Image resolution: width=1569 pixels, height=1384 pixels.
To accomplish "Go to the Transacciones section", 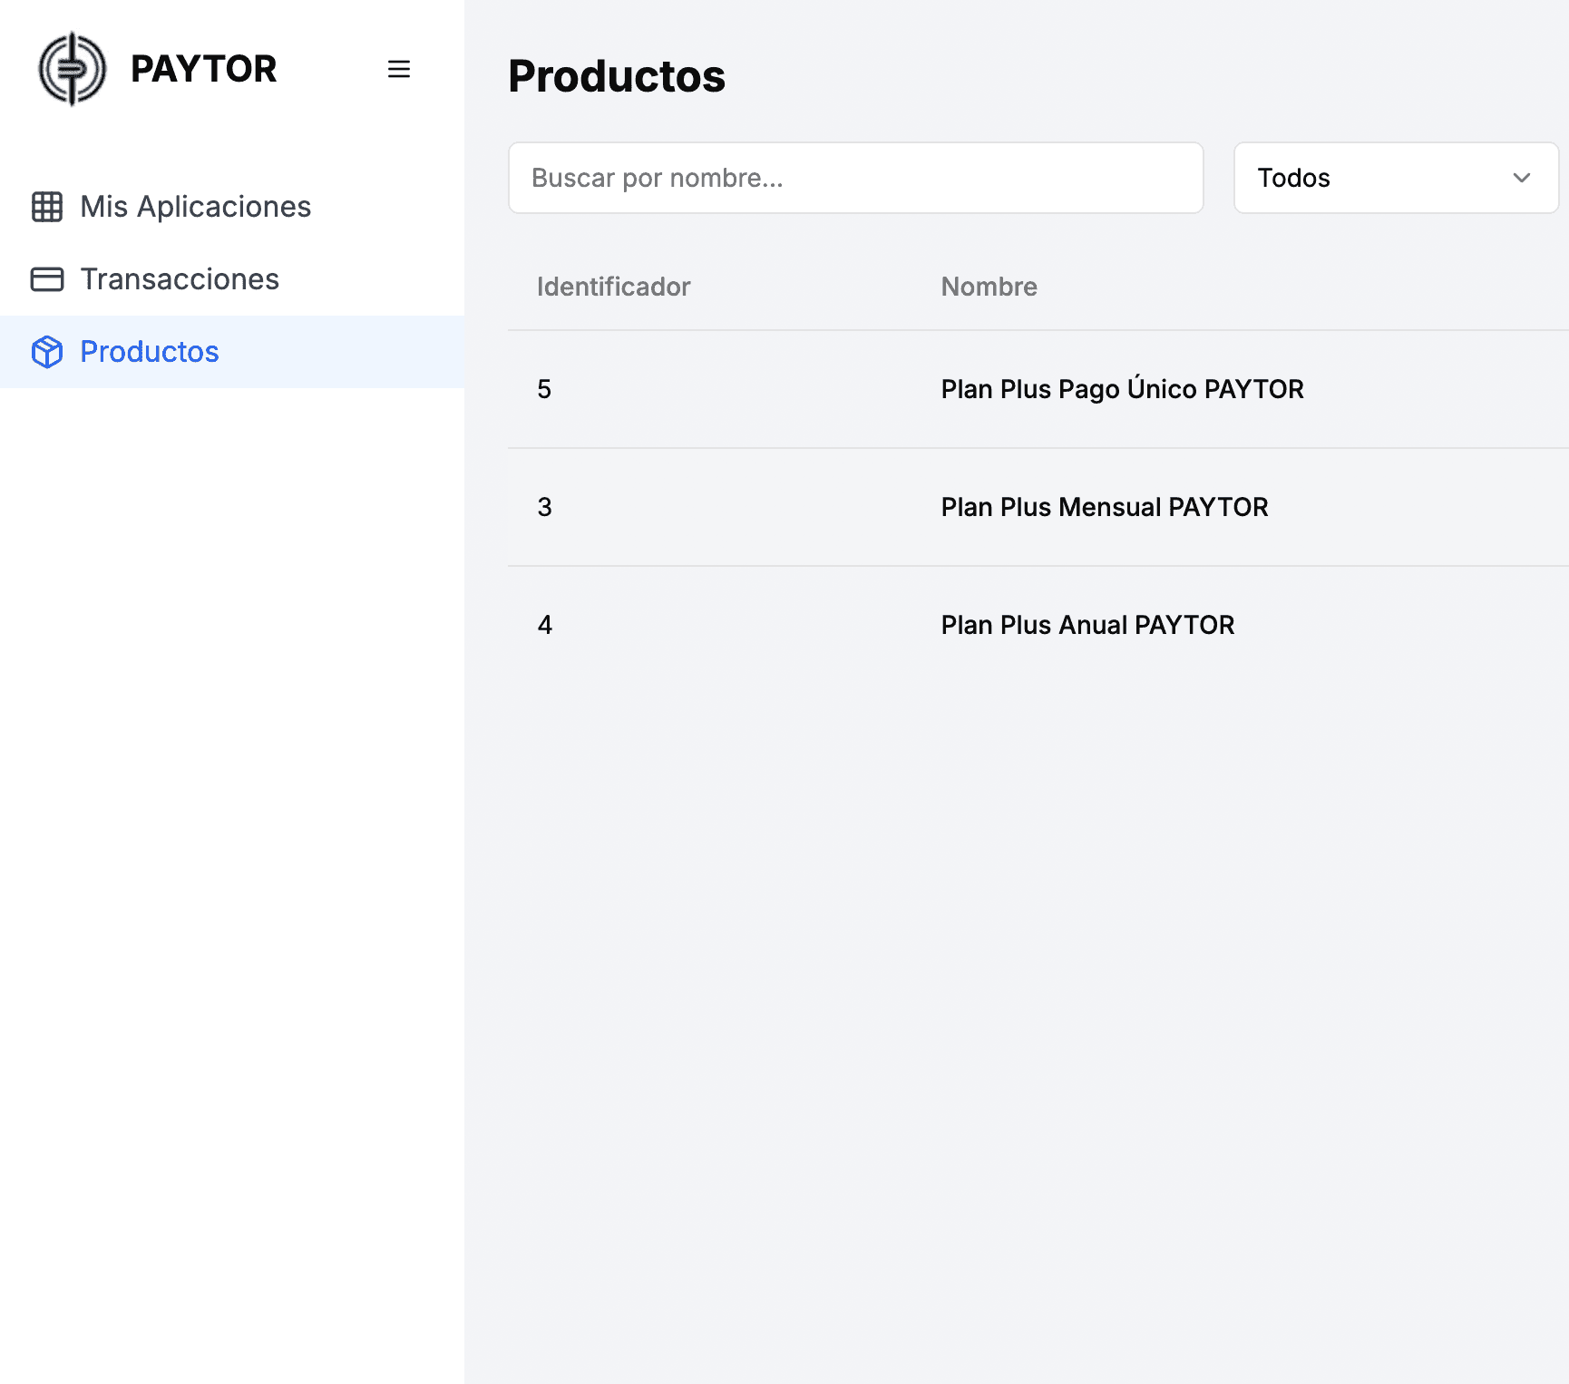I will [x=232, y=279].
